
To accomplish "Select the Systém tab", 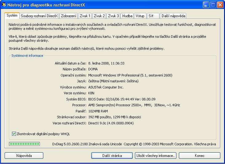I will point(12,15).
